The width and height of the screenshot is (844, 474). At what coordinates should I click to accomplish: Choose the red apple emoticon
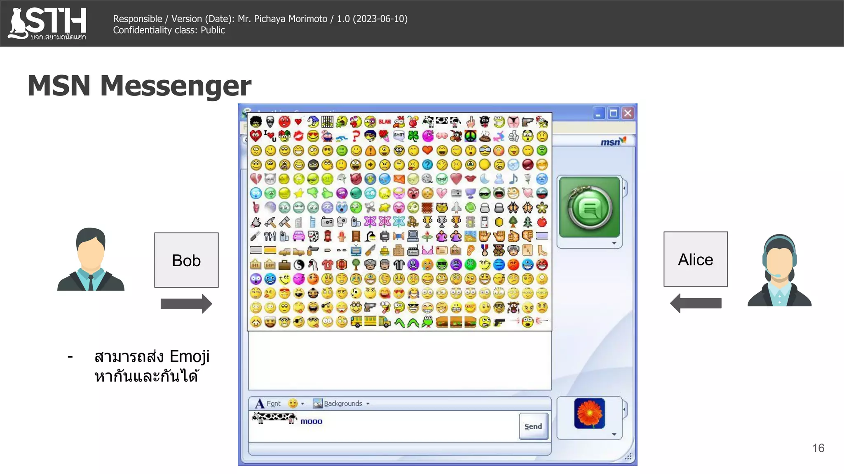pos(542,222)
